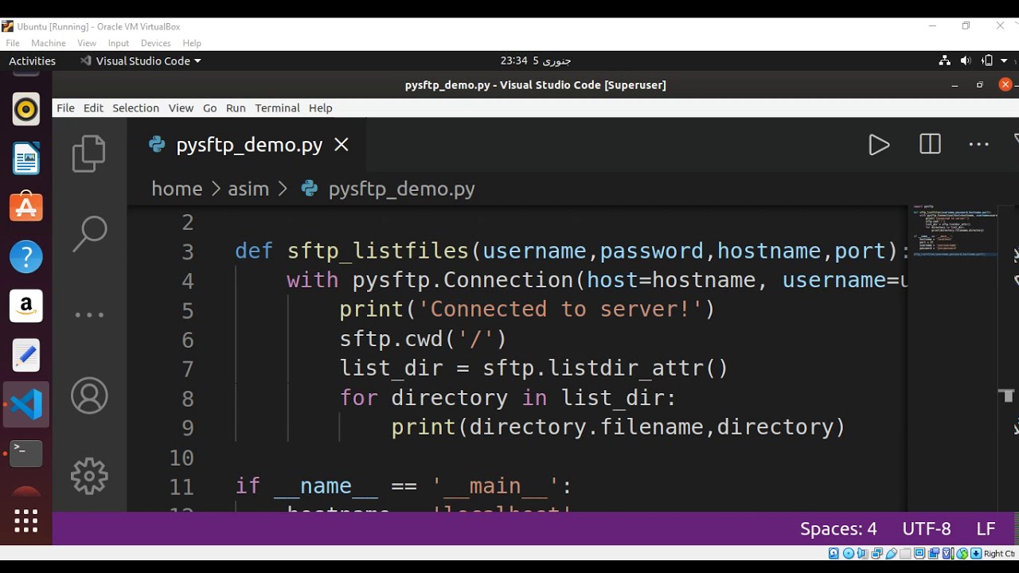Open VirtualBox View menu
The image size is (1019, 573).
[x=87, y=43]
